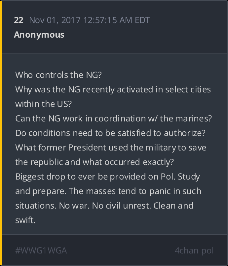Image resolution: width=228 pixels, height=266 pixels.
Task: Click the line starting "What former President"
Action: pos(110,148)
